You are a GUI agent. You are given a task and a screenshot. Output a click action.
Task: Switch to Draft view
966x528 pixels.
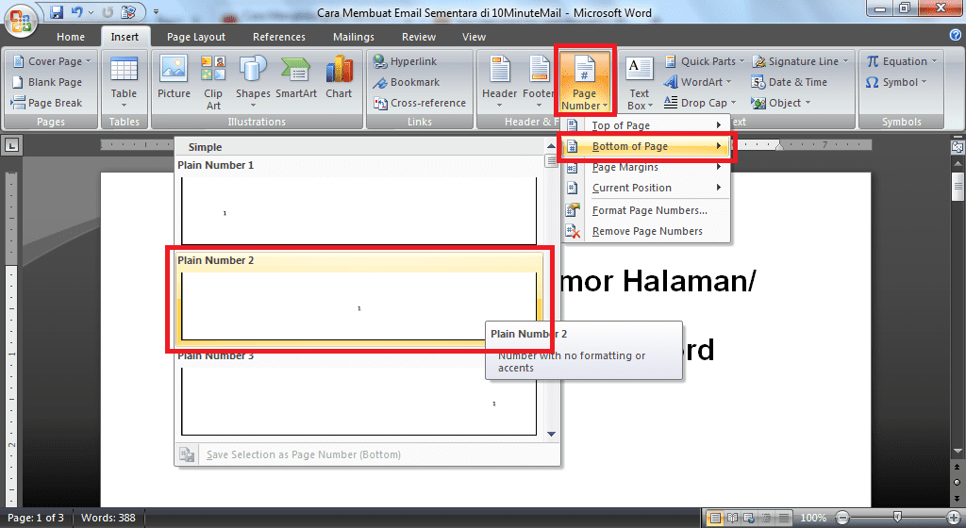783,518
